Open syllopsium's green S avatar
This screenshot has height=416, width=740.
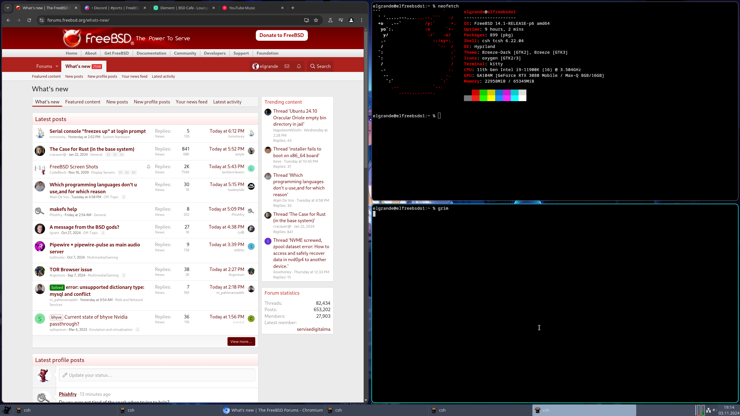tap(40, 319)
